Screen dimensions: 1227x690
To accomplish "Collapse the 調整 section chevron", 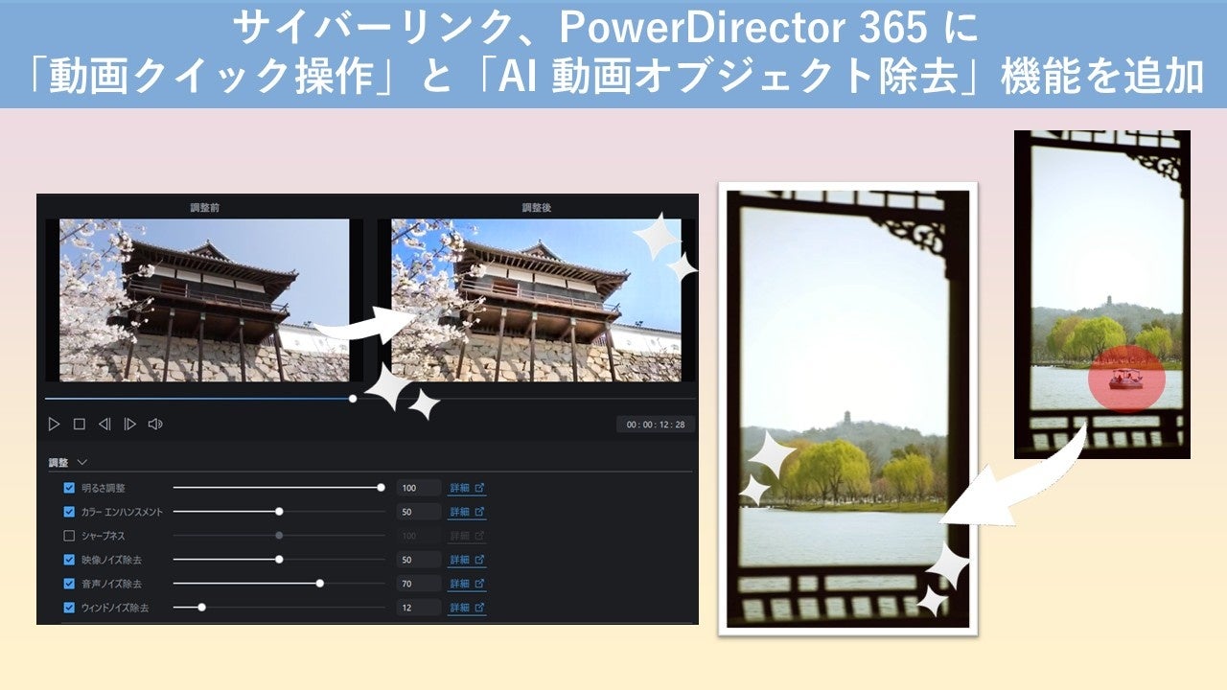I will tap(81, 462).
